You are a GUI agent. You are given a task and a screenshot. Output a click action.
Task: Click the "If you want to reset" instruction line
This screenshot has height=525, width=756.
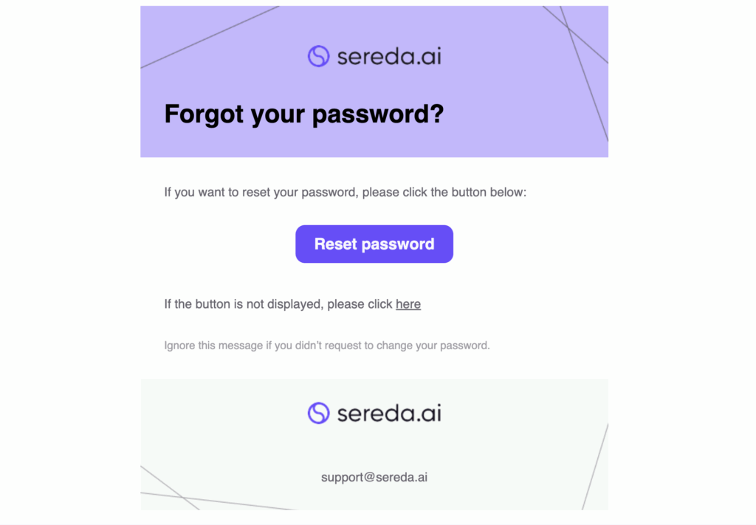[345, 193]
